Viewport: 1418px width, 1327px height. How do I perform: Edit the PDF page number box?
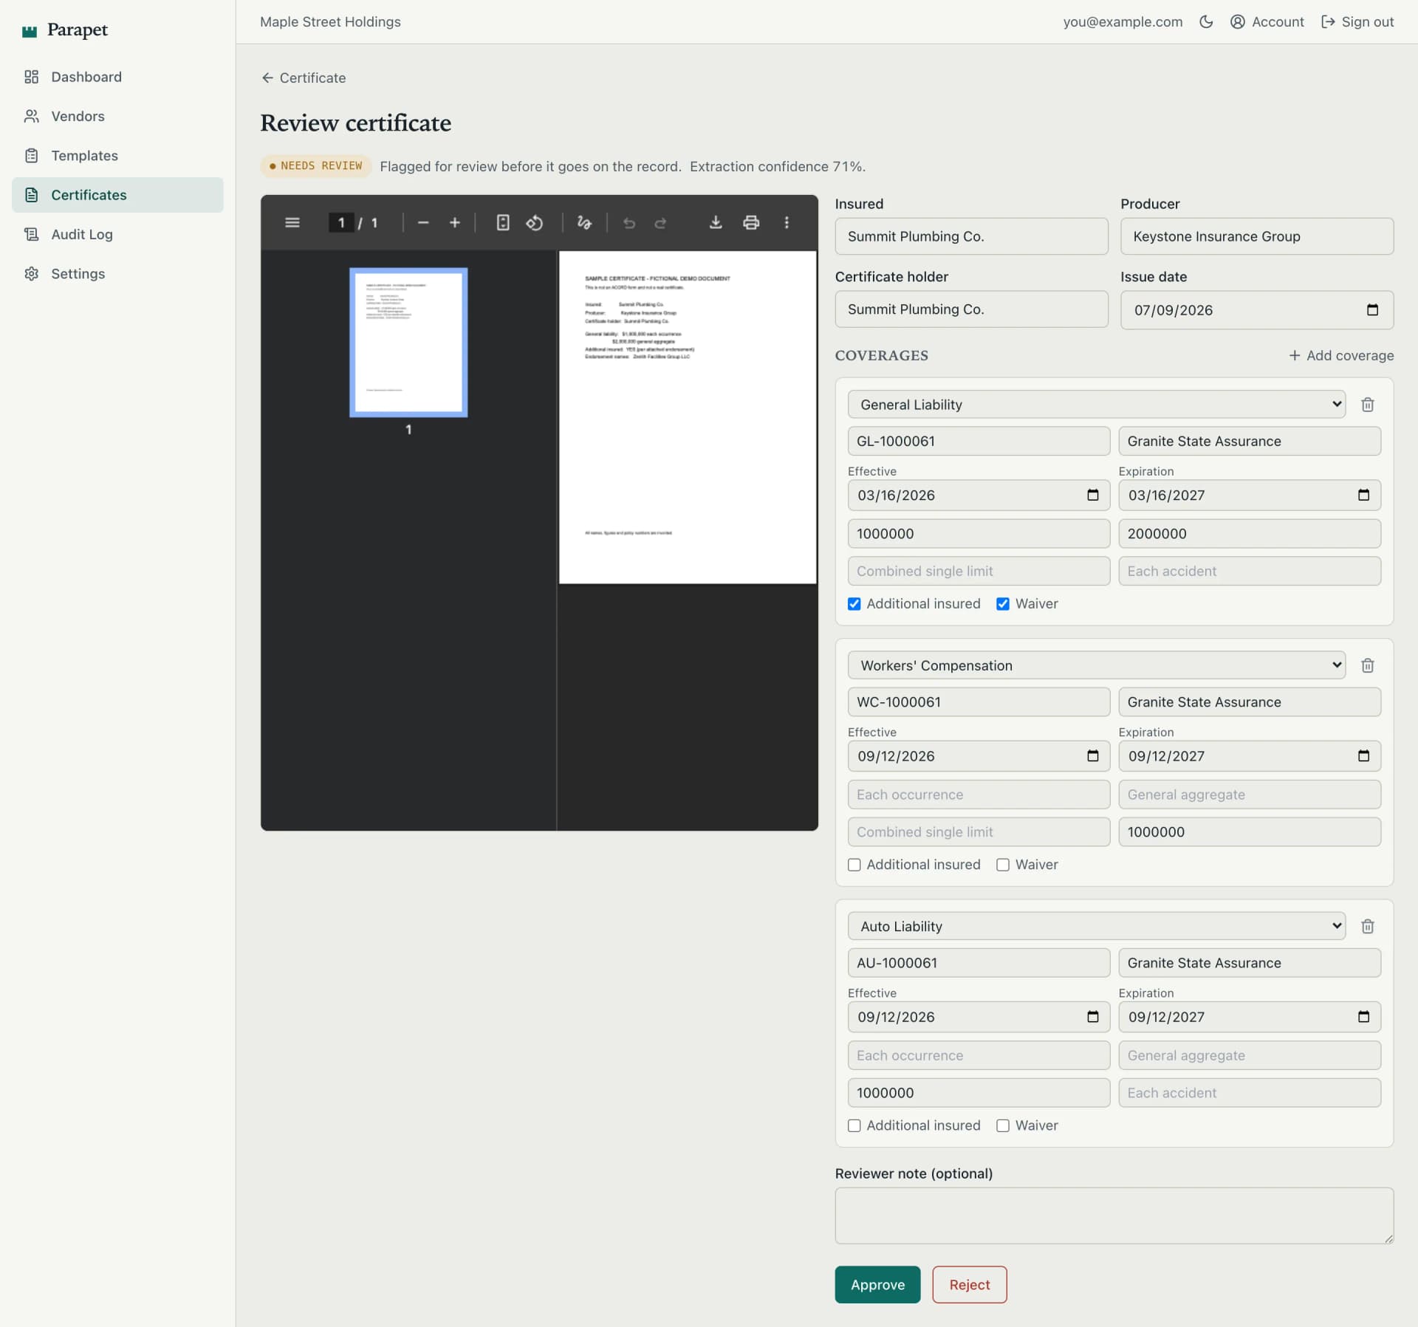[x=341, y=222]
